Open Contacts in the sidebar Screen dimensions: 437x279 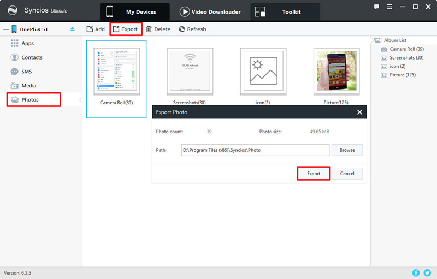click(32, 57)
